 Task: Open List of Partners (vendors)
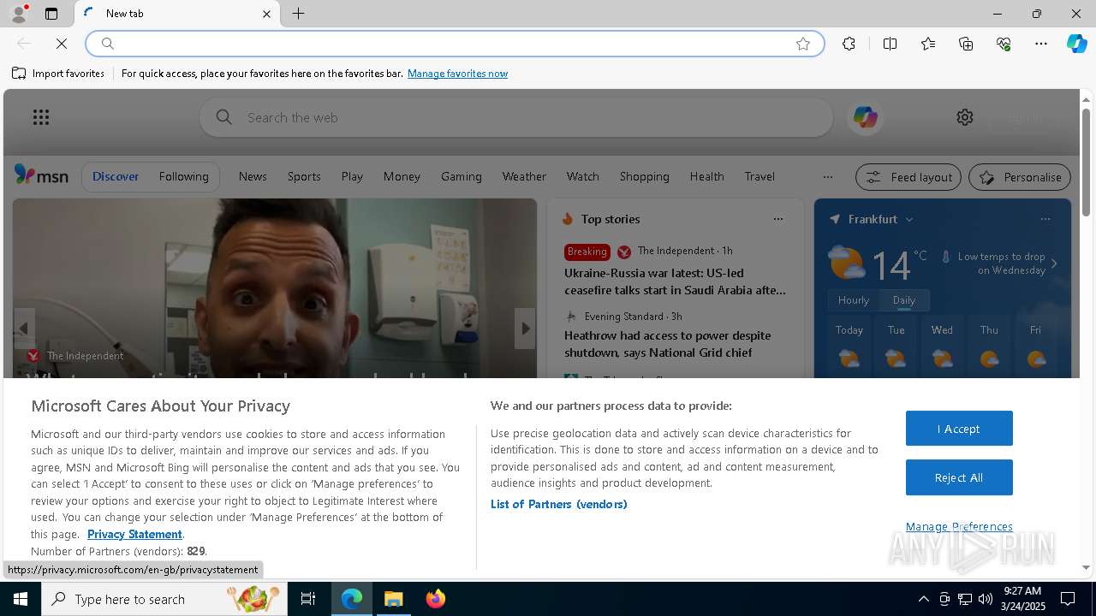tap(559, 504)
